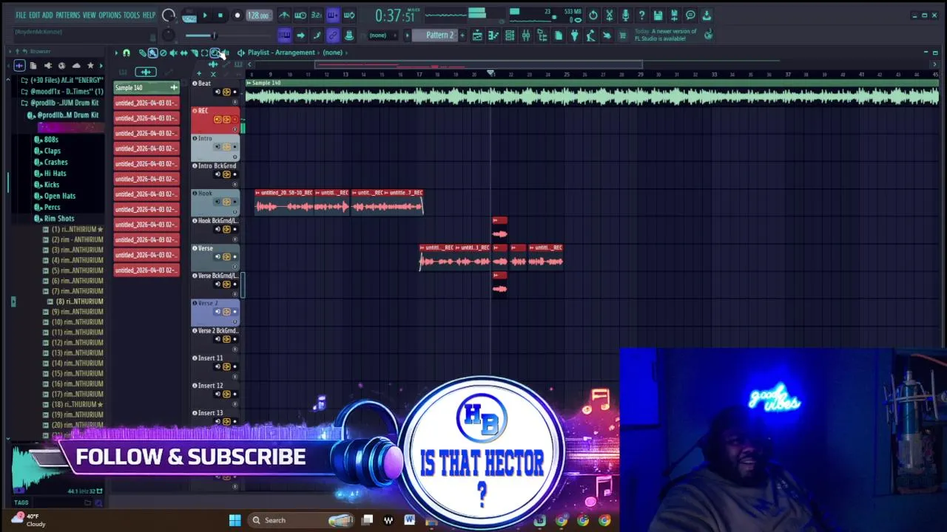The image size is (947, 532).
Task: Click the undo history circular arrow icon
Action: tap(593, 15)
